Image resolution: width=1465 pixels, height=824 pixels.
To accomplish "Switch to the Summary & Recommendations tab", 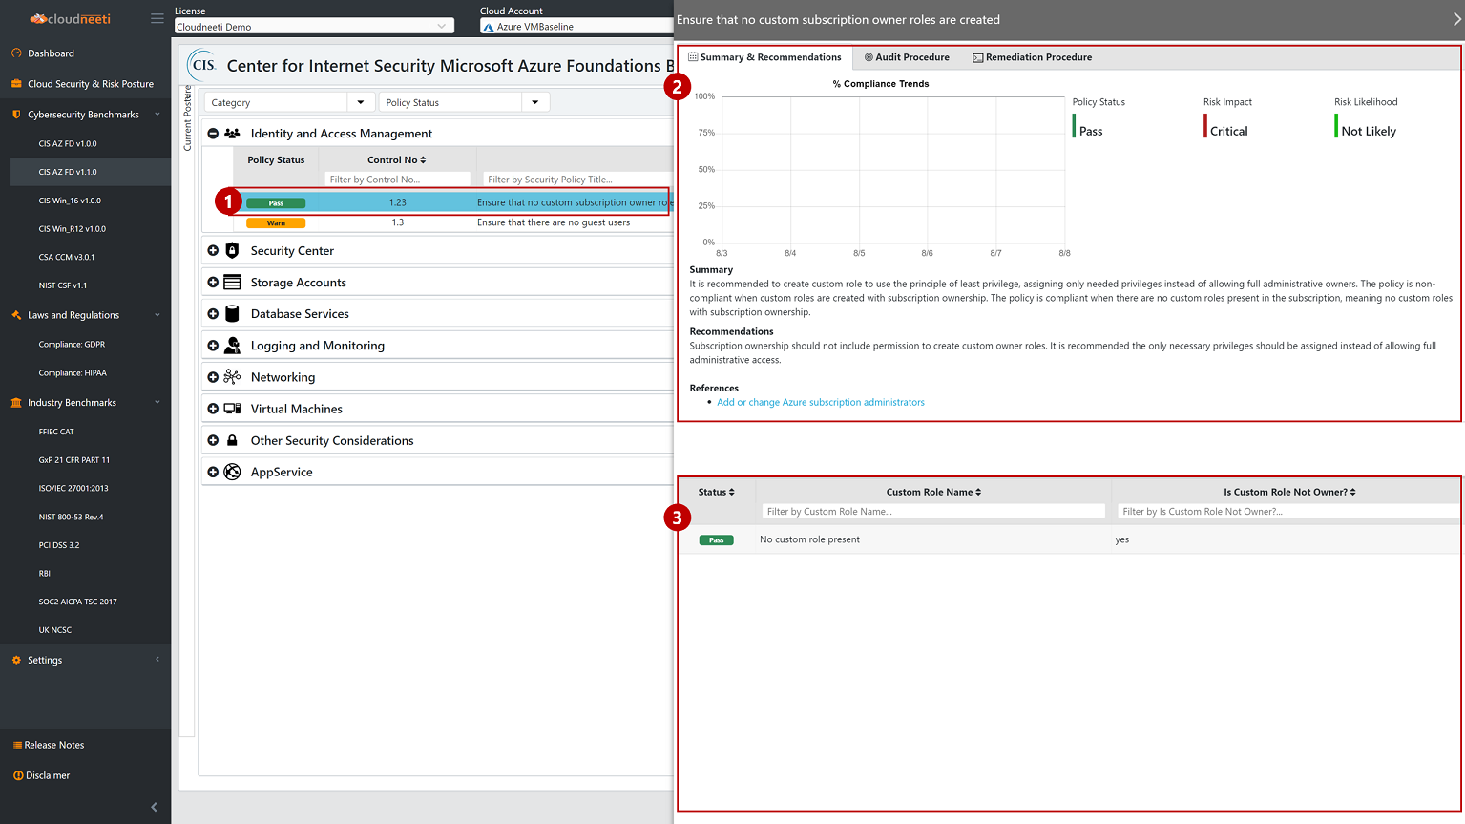I will pyautogui.click(x=764, y=57).
